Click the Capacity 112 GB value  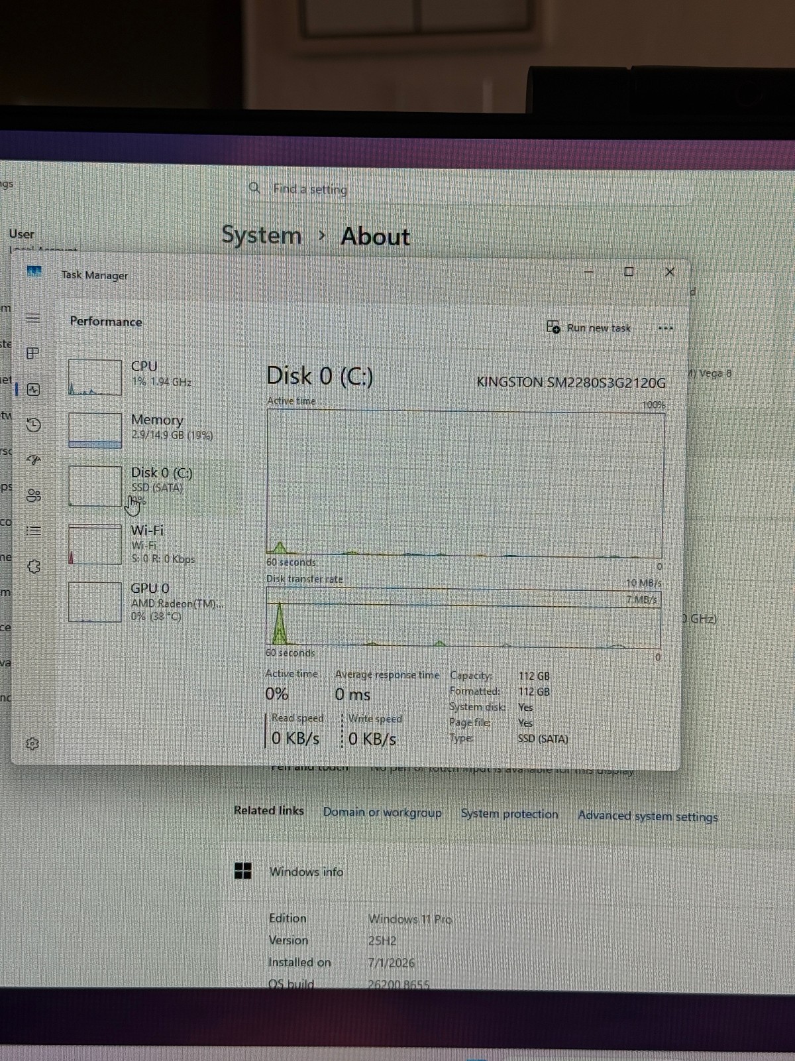(x=534, y=676)
